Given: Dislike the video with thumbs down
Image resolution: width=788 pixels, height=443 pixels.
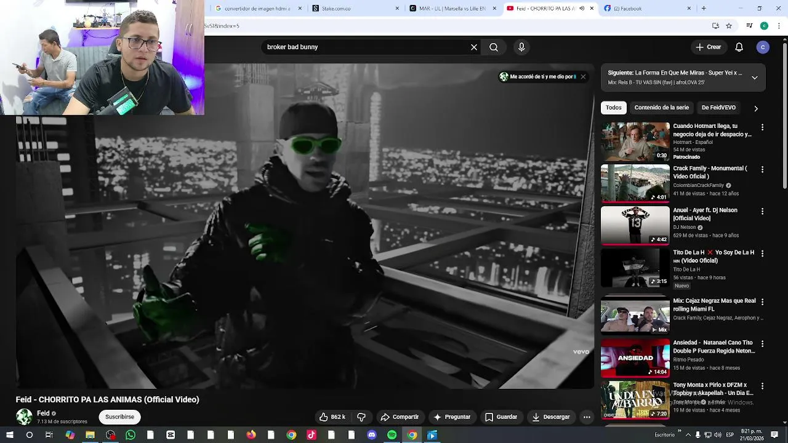Looking at the screenshot, I should 361,417.
